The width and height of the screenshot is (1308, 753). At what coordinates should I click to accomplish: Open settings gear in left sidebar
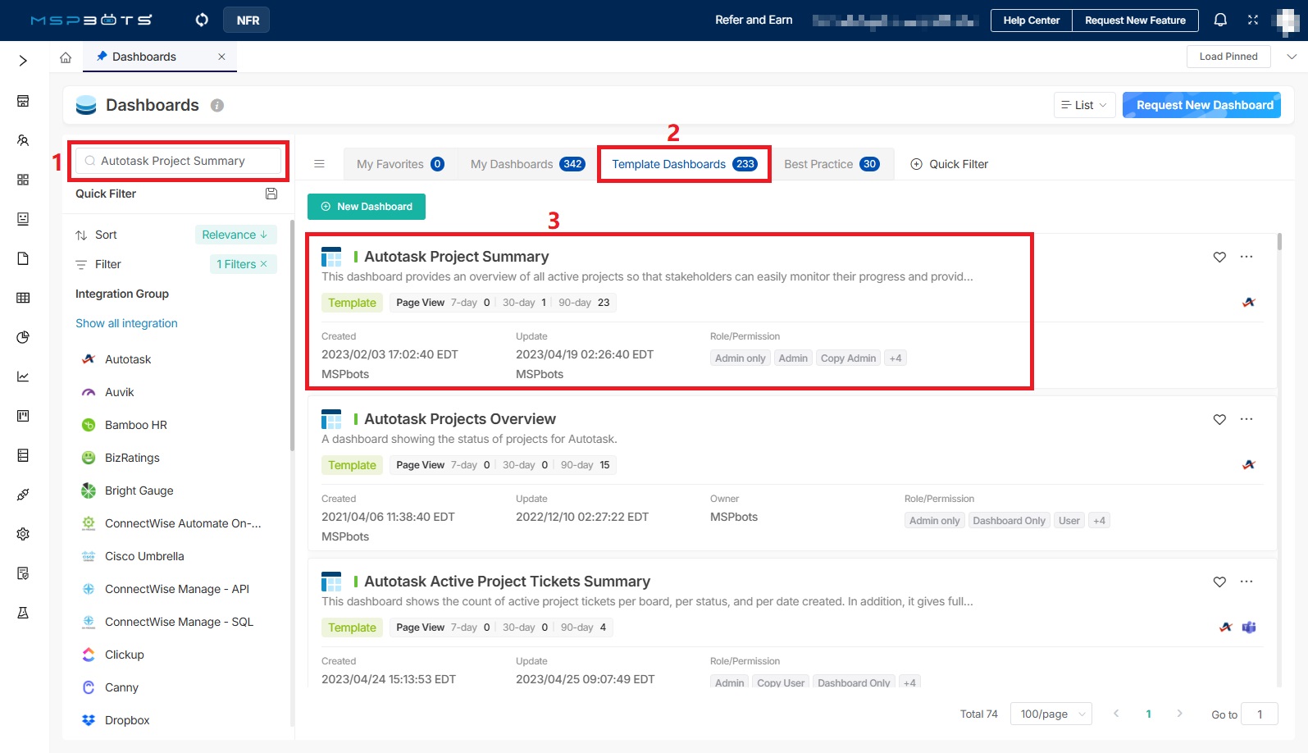tap(23, 534)
